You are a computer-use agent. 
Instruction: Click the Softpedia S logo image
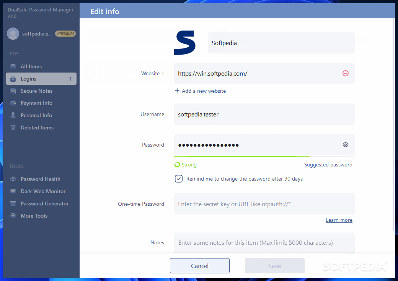point(185,43)
